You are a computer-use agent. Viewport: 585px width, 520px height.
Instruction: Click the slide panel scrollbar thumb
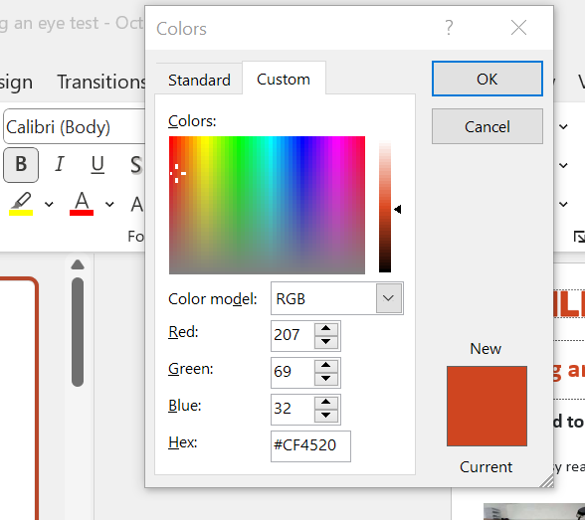click(78, 332)
